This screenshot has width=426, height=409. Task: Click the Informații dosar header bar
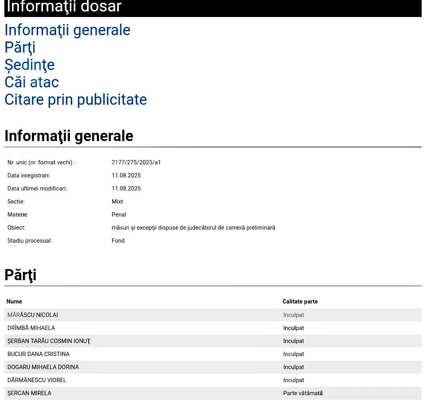pos(213,8)
